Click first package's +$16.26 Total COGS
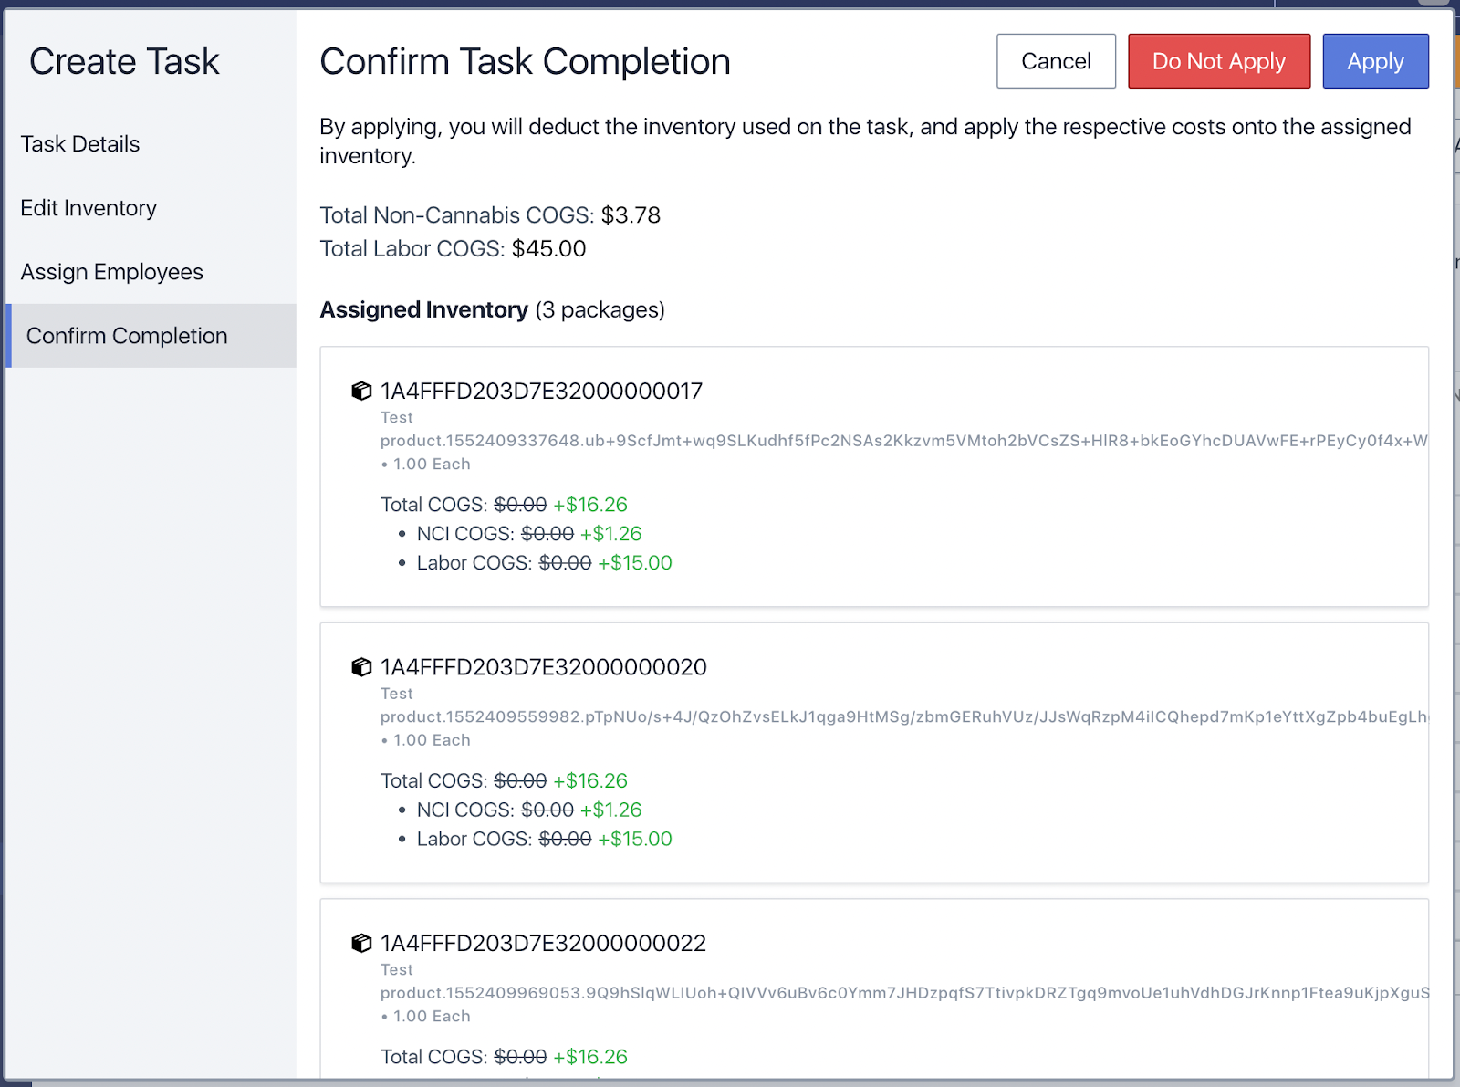The image size is (1460, 1087). tap(590, 505)
